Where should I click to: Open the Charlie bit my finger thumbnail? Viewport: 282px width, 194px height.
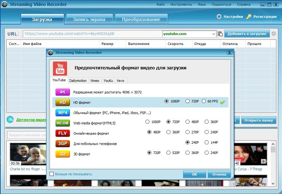(x=28, y=154)
